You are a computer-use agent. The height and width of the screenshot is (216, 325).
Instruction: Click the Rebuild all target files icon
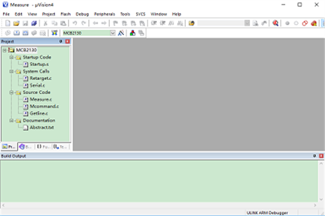pyautogui.click(x=25, y=33)
